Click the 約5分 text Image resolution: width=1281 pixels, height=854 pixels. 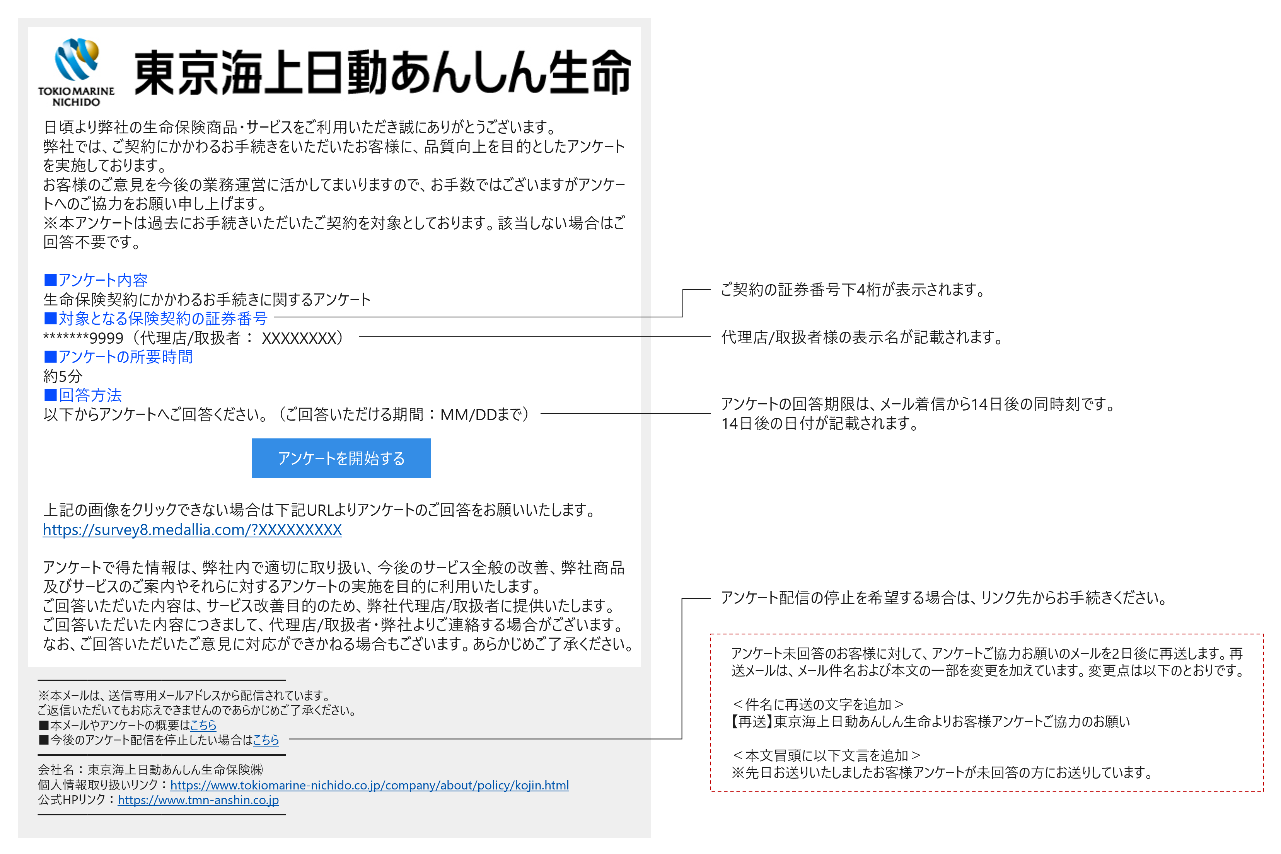63,376
